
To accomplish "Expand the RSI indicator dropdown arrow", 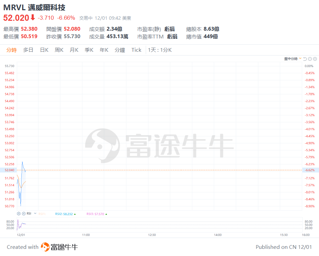I will [35, 213].
